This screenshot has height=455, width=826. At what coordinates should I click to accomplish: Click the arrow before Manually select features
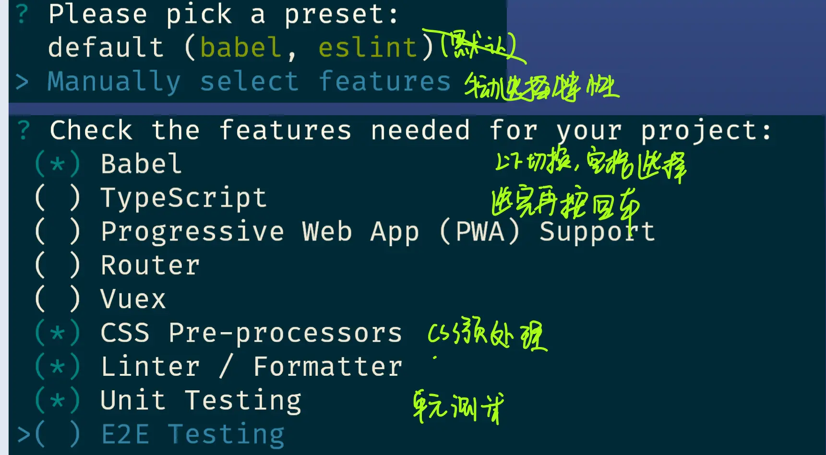point(22,82)
